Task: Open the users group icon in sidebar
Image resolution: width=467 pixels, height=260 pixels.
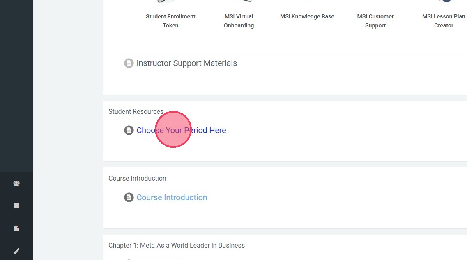Action: tap(16, 183)
